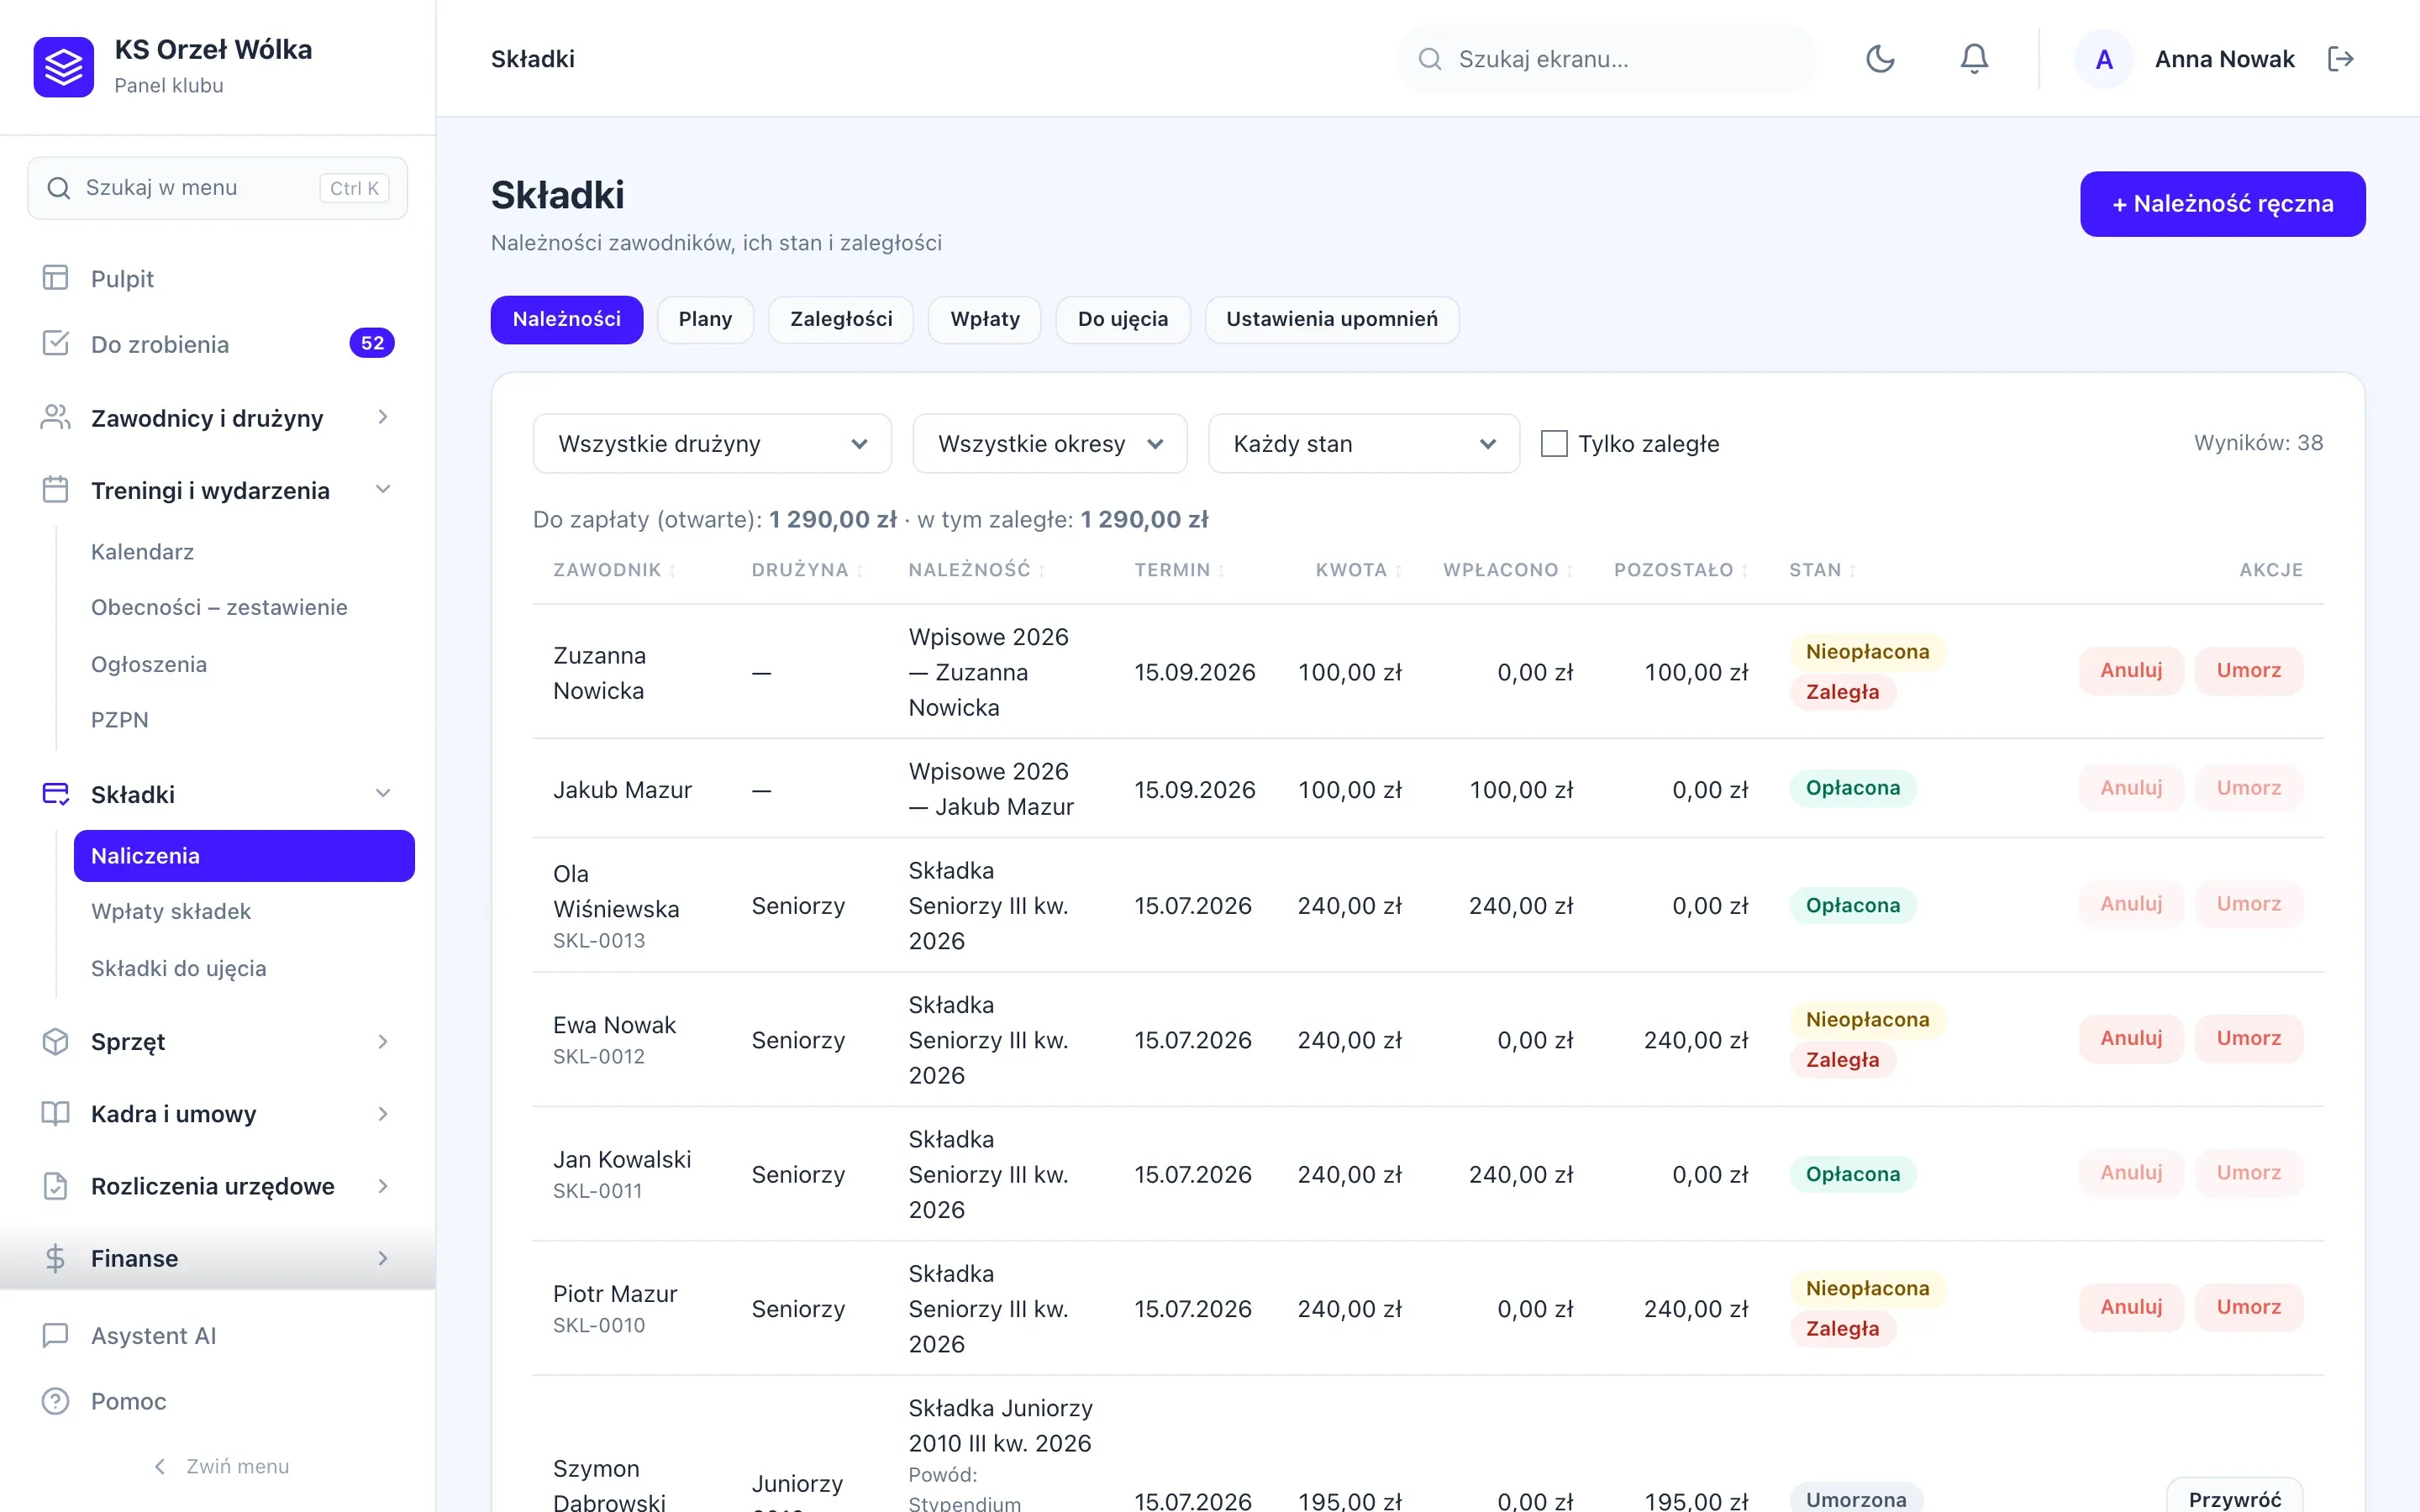Click Anuluj for Zuzanna Nowicka
Screen dimensions: 2420x1512
coord(2130,670)
